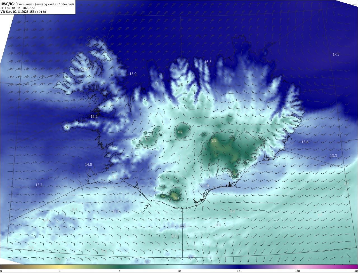
Task: Click the 6.2 value on the map
Action: tap(148, 139)
